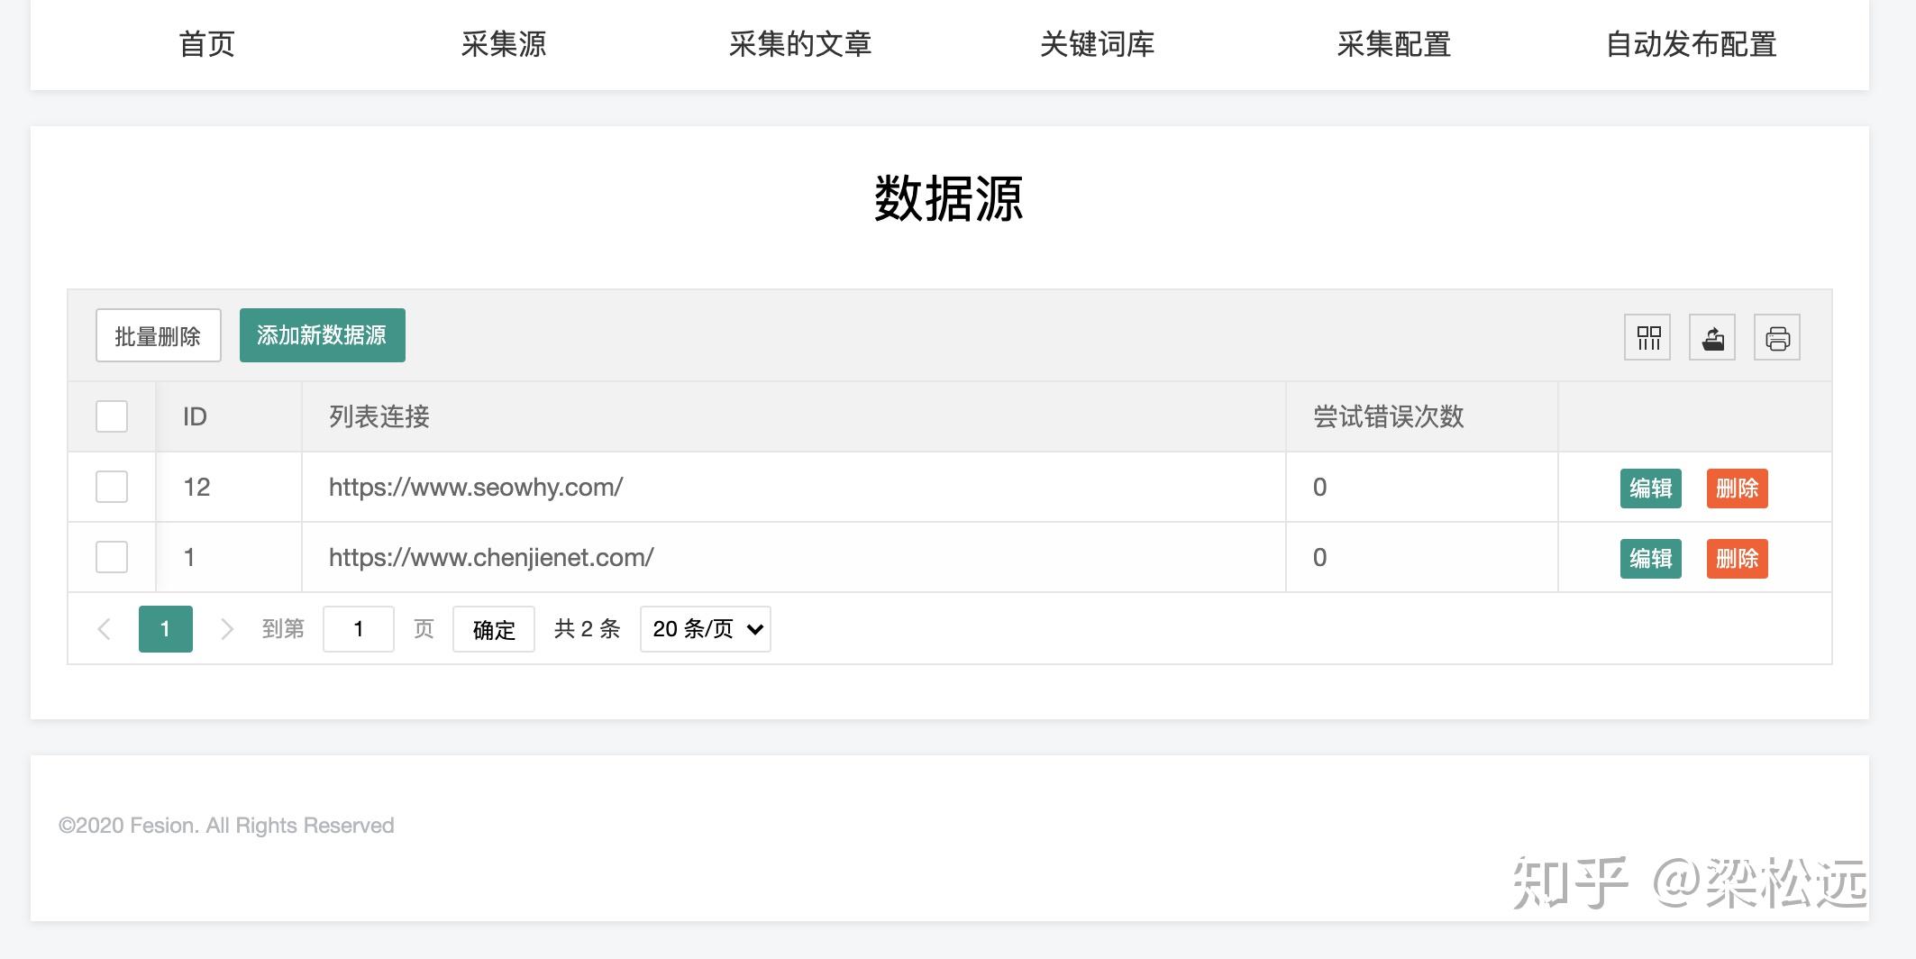Image resolution: width=1916 pixels, height=959 pixels.
Task: Edit the chenjienet.com data source
Action: 1651,559
